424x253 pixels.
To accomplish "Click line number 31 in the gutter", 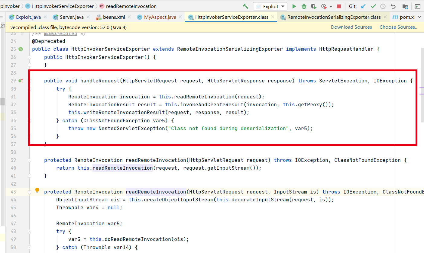I will pos(13,97).
